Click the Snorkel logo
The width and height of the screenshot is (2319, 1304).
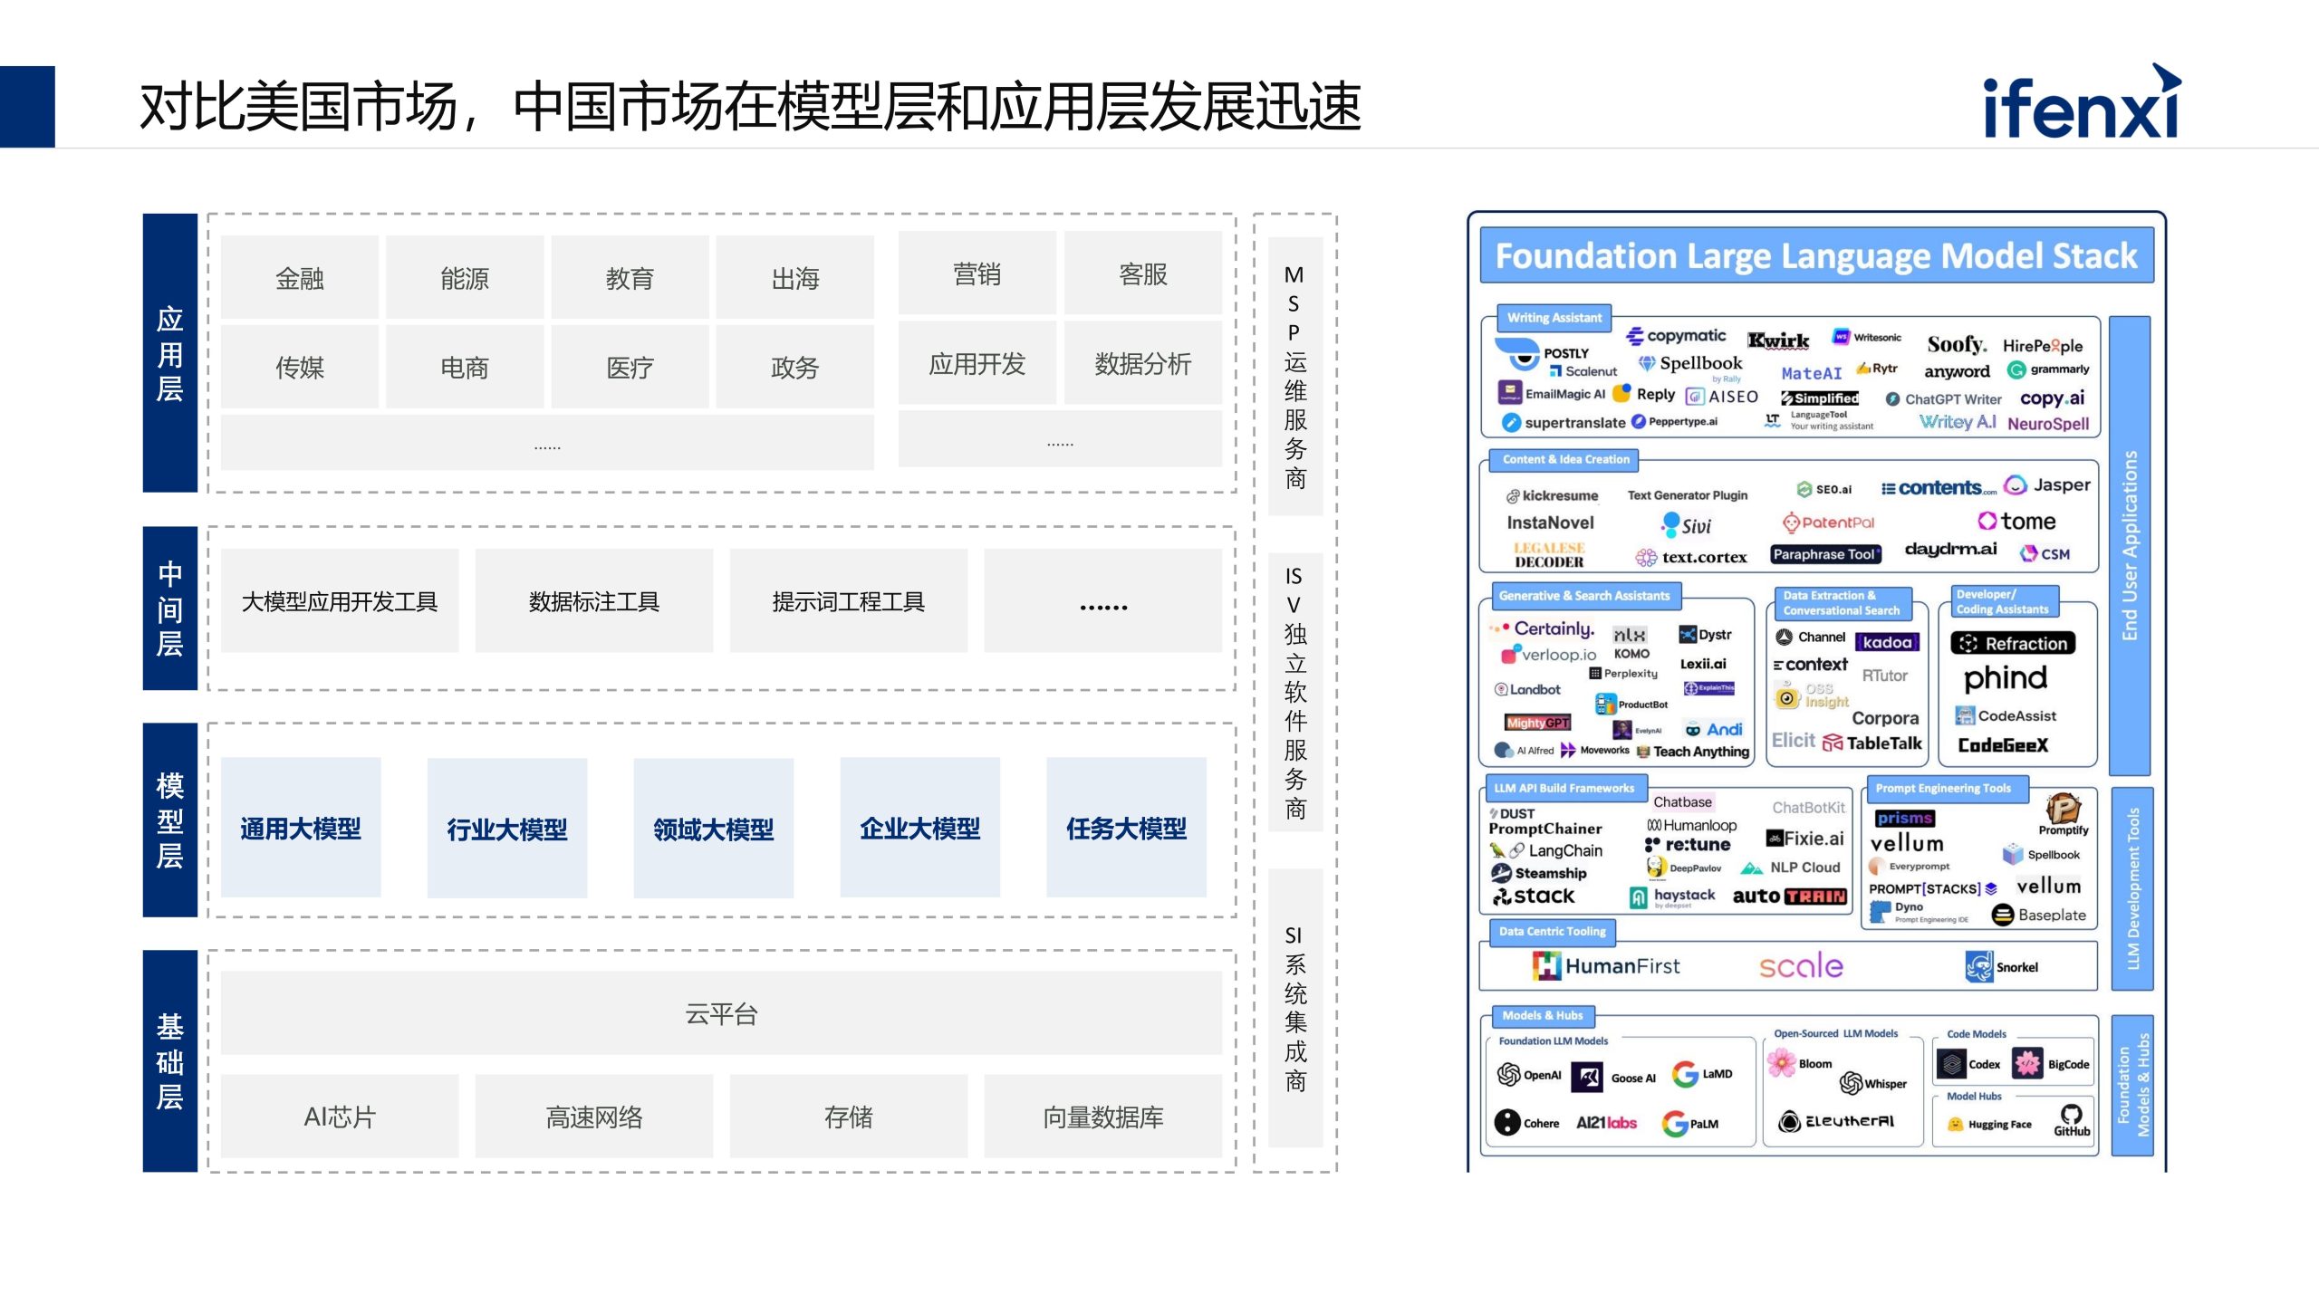[x=2001, y=967]
